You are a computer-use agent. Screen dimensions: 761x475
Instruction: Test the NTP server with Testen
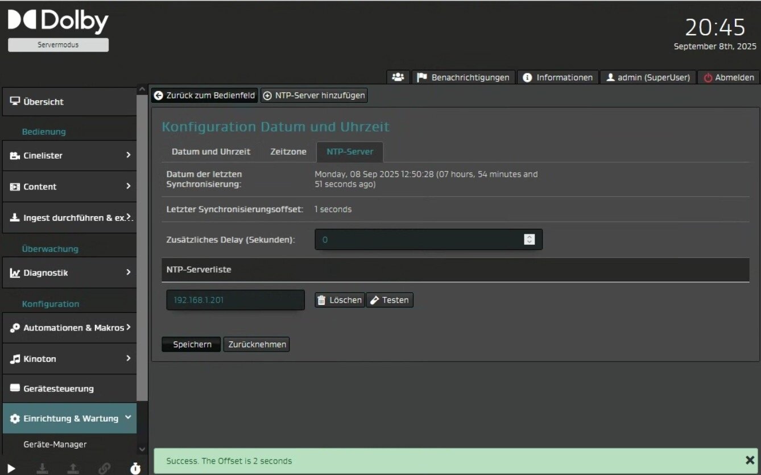tap(390, 300)
